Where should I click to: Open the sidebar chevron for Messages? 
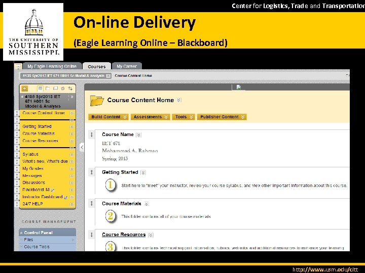[x=71, y=176]
